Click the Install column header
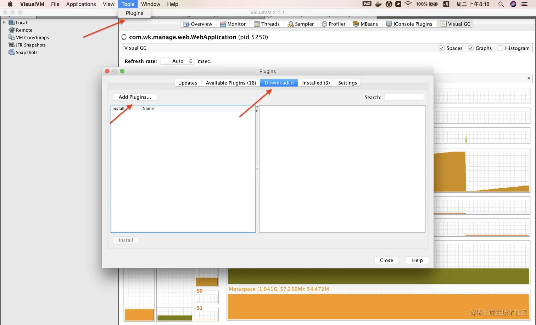This screenshot has width=536, height=325. tap(126, 109)
